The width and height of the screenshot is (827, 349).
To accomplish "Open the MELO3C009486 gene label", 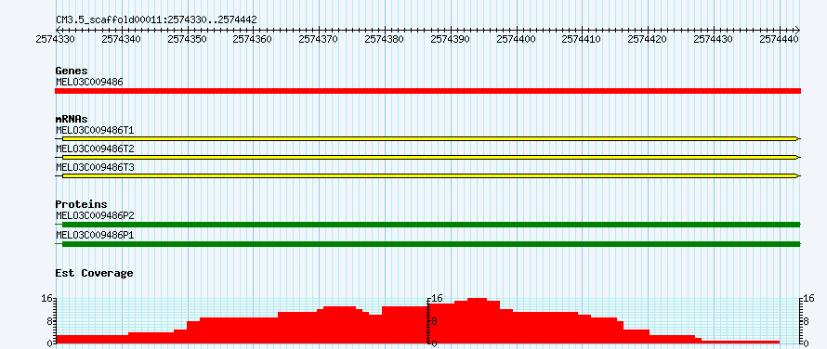I will [x=89, y=82].
